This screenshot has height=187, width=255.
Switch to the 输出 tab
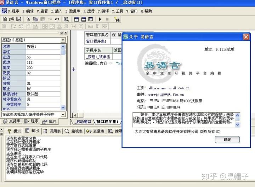coord(32,131)
